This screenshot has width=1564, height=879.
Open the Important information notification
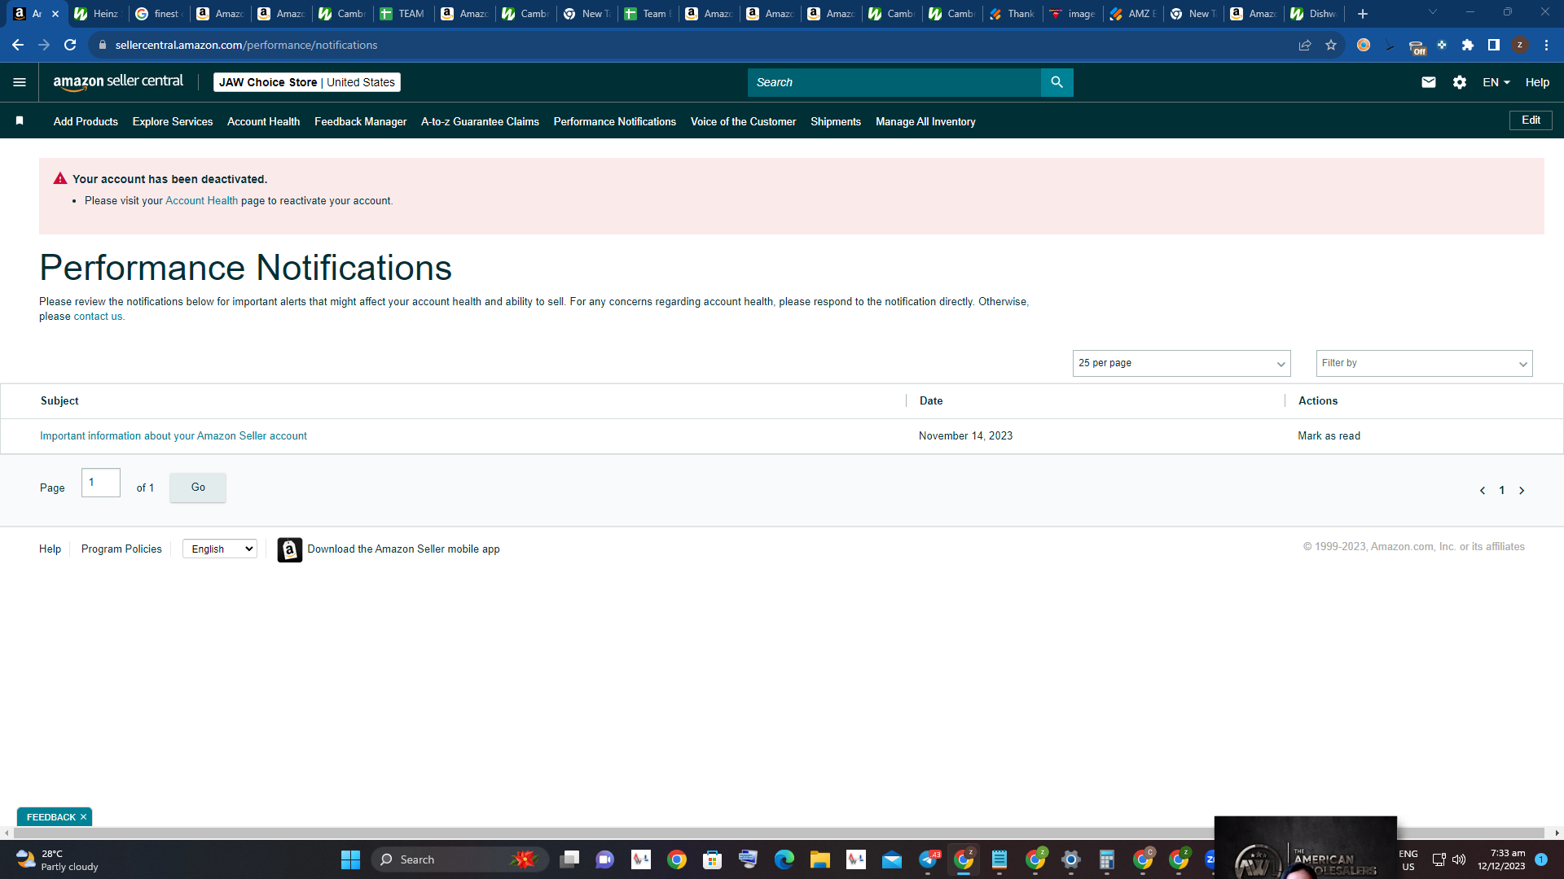pos(174,436)
